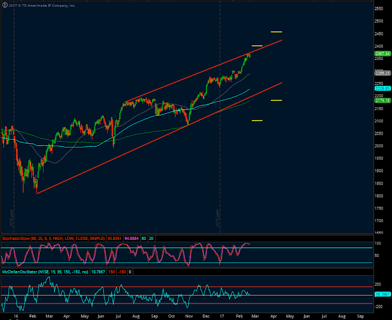
Task: Click the 2016 year vertical divider label
Action: (x=217, y=218)
